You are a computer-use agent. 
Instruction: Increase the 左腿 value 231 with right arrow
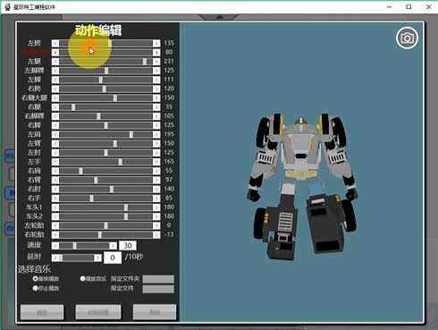pyautogui.click(x=156, y=62)
